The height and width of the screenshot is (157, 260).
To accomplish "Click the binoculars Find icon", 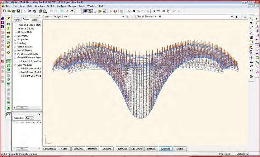I will click(x=134, y=11).
